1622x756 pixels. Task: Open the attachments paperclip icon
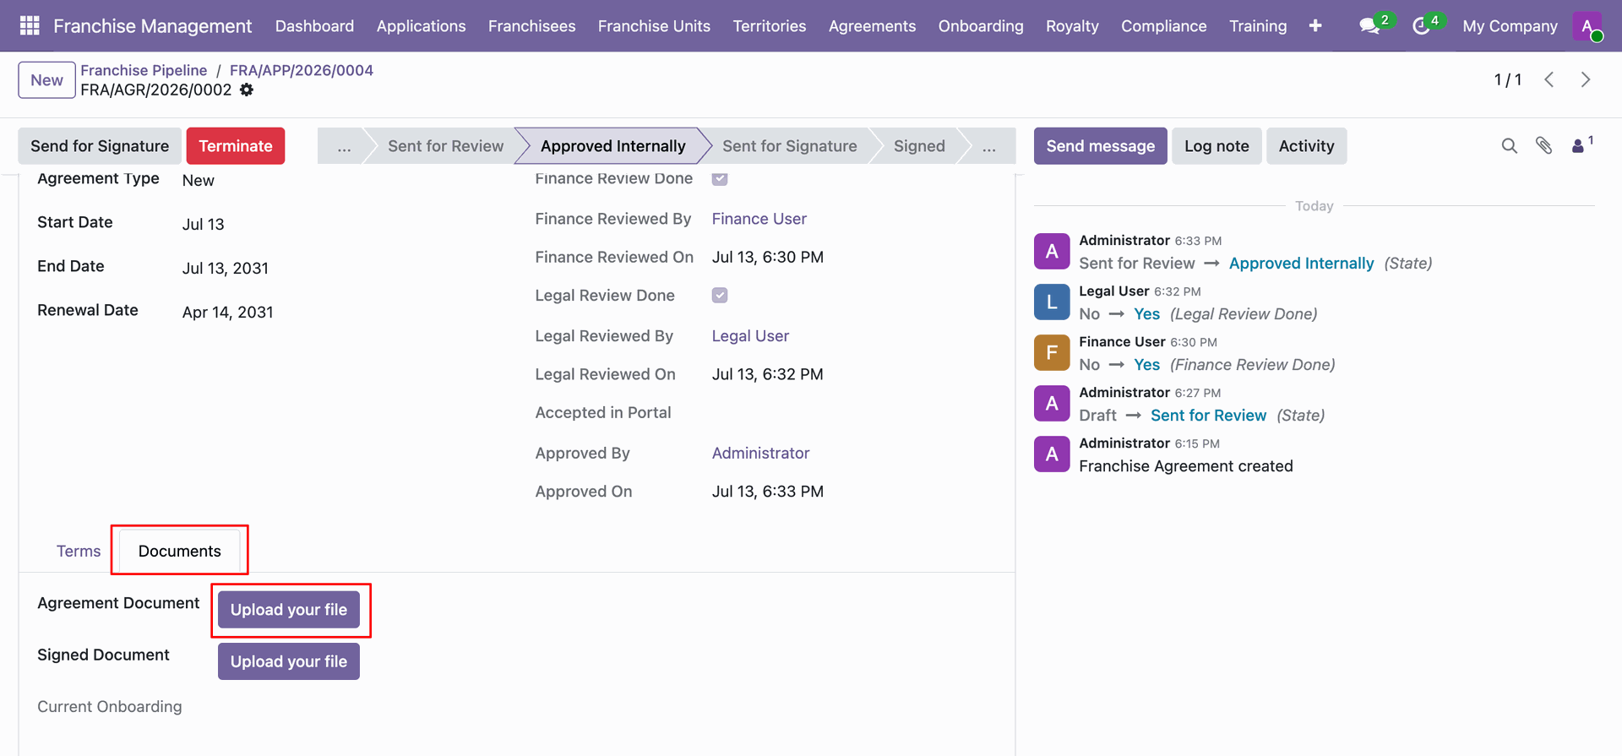tap(1544, 146)
